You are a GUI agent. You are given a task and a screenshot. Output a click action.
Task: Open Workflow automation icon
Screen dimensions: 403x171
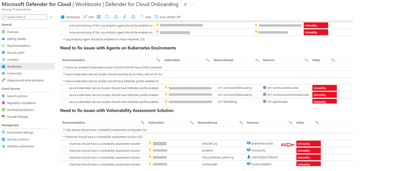[3, 146]
